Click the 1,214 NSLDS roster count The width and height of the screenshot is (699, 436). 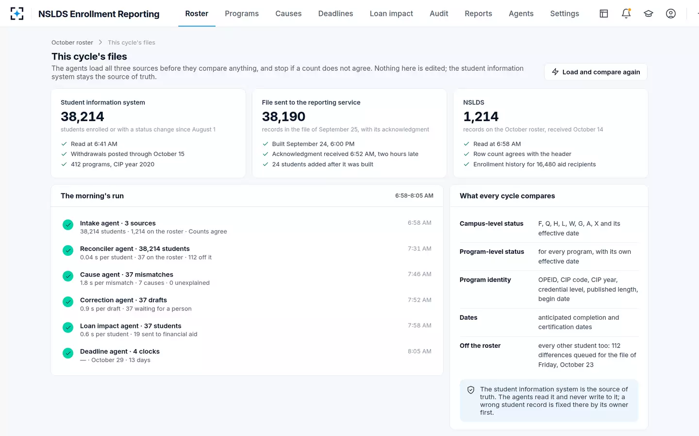pyautogui.click(x=481, y=117)
